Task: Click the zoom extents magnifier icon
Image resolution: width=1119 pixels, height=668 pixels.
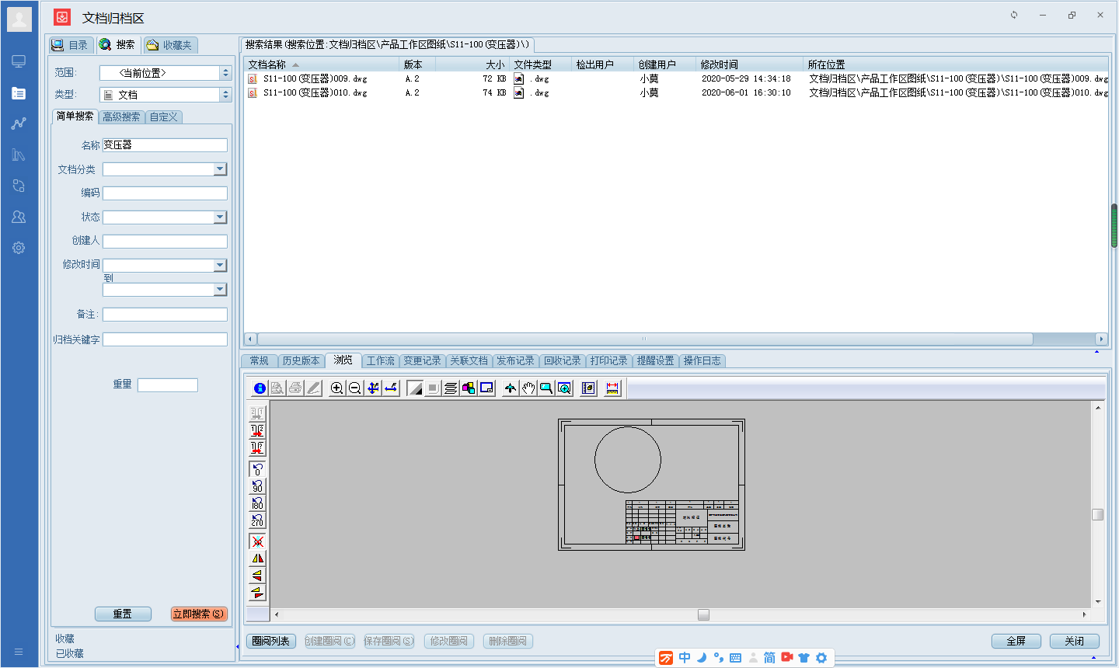Action: point(565,388)
